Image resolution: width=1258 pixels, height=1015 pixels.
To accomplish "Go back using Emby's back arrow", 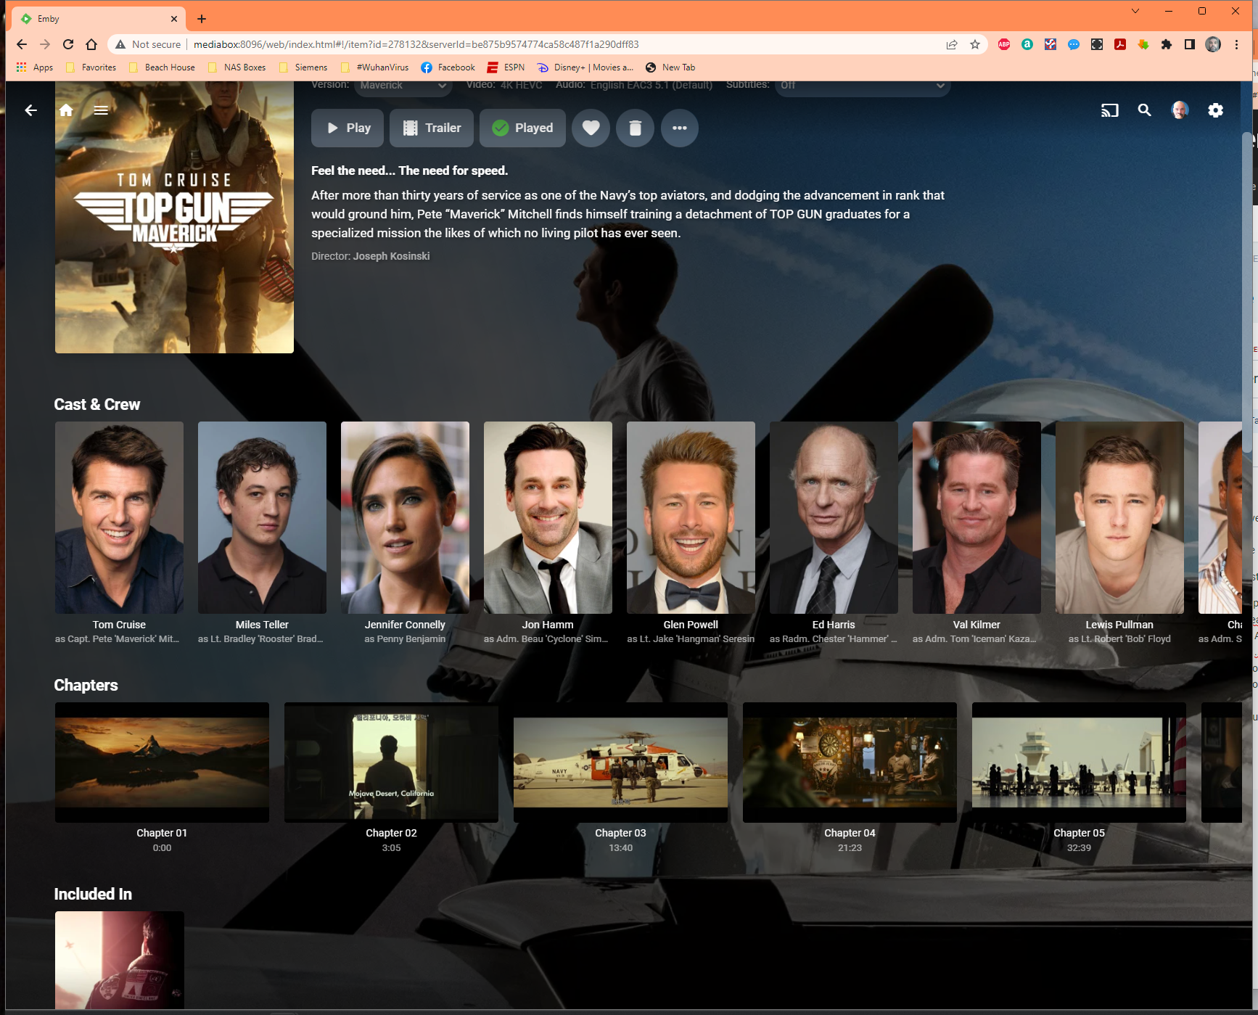I will pyautogui.click(x=30, y=110).
